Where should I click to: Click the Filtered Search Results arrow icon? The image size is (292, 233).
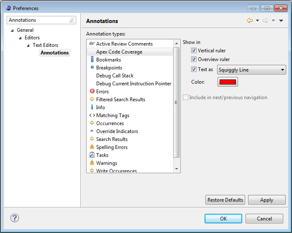tap(92, 99)
